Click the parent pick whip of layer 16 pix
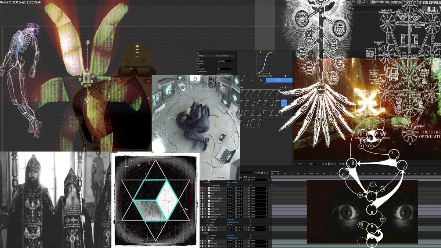 coord(249,241)
